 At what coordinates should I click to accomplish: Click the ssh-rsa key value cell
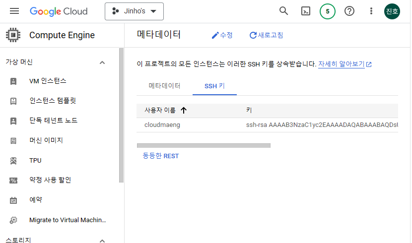322,125
